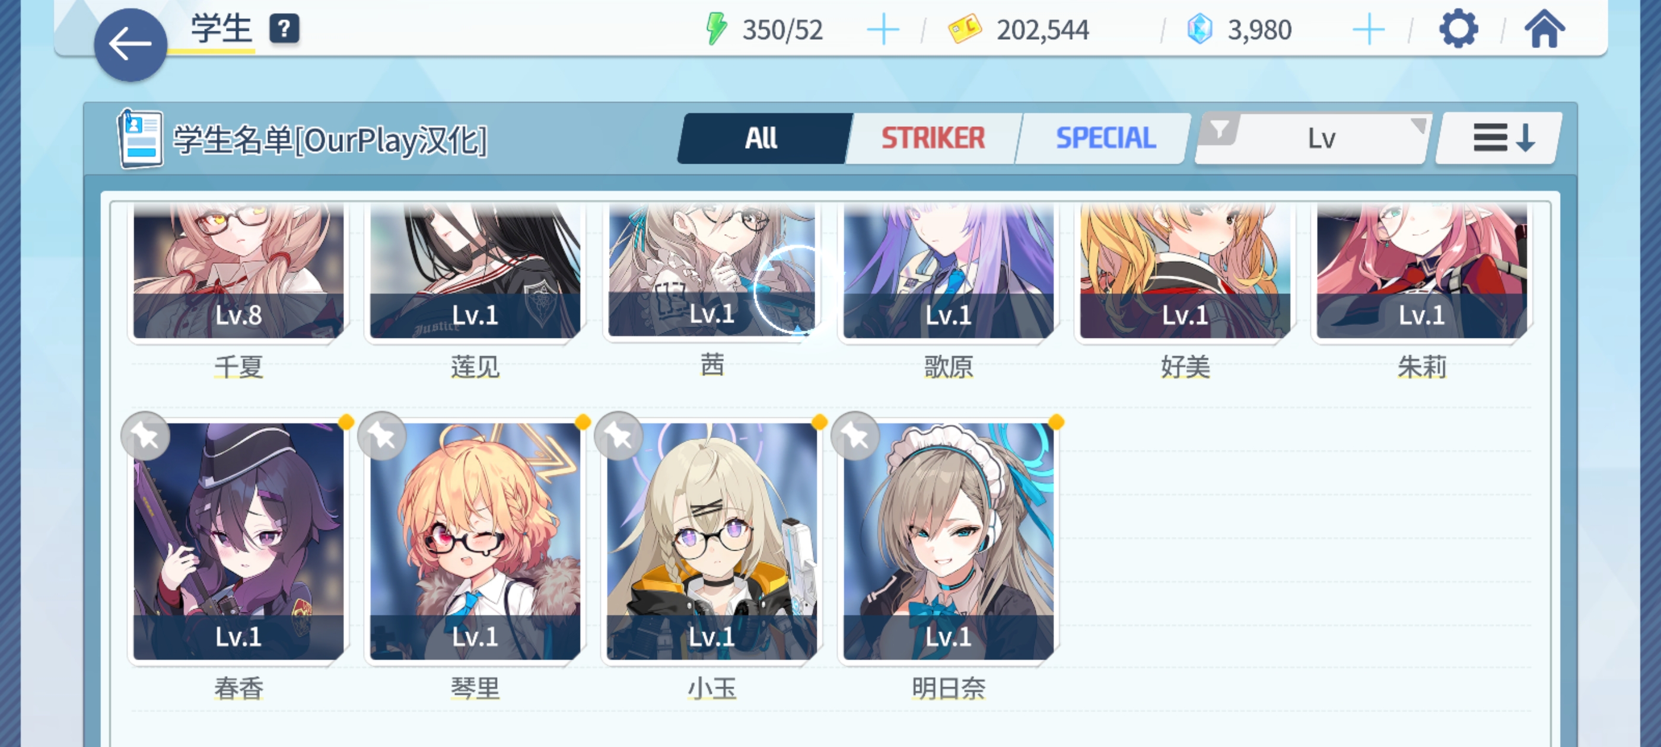Screen dimensions: 1661x747
Task: Select the STRIKER tab
Action: [x=933, y=138]
